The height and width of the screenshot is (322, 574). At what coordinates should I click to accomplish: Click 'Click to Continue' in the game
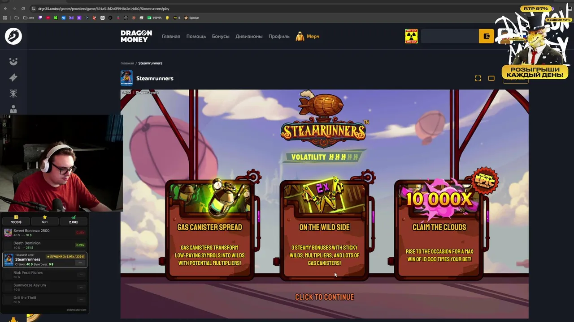tap(325, 297)
